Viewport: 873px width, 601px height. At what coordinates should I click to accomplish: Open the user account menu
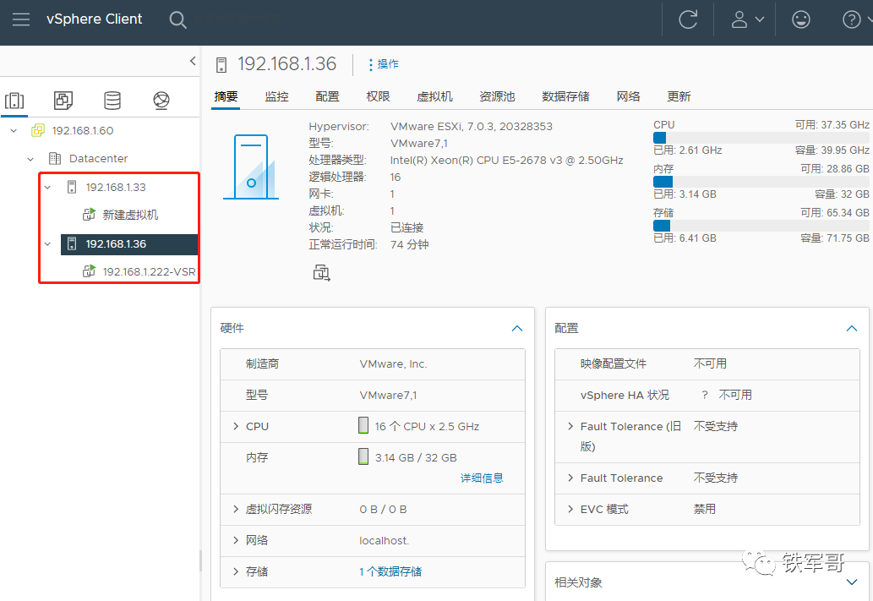747,19
